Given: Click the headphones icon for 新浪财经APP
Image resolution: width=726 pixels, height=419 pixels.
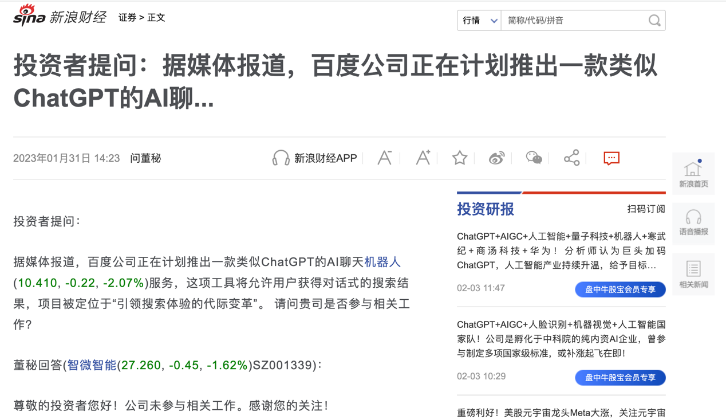Looking at the screenshot, I should (281, 158).
